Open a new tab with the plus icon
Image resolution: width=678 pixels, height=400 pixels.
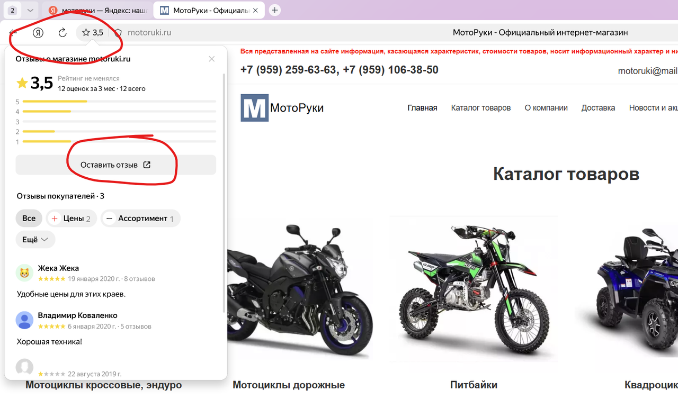pyautogui.click(x=274, y=10)
